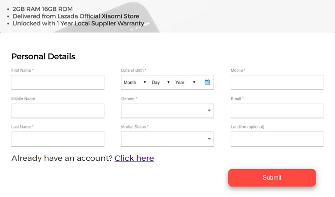Click the First Name input field
Screen dimensions: 335x197
click(x=58, y=82)
